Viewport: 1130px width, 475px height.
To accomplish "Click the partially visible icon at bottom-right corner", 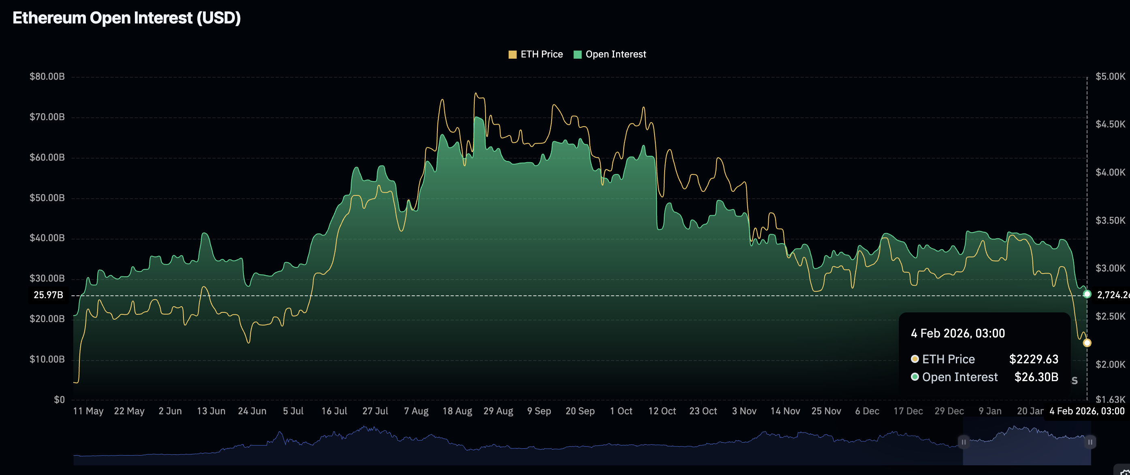I will [x=1124, y=471].
